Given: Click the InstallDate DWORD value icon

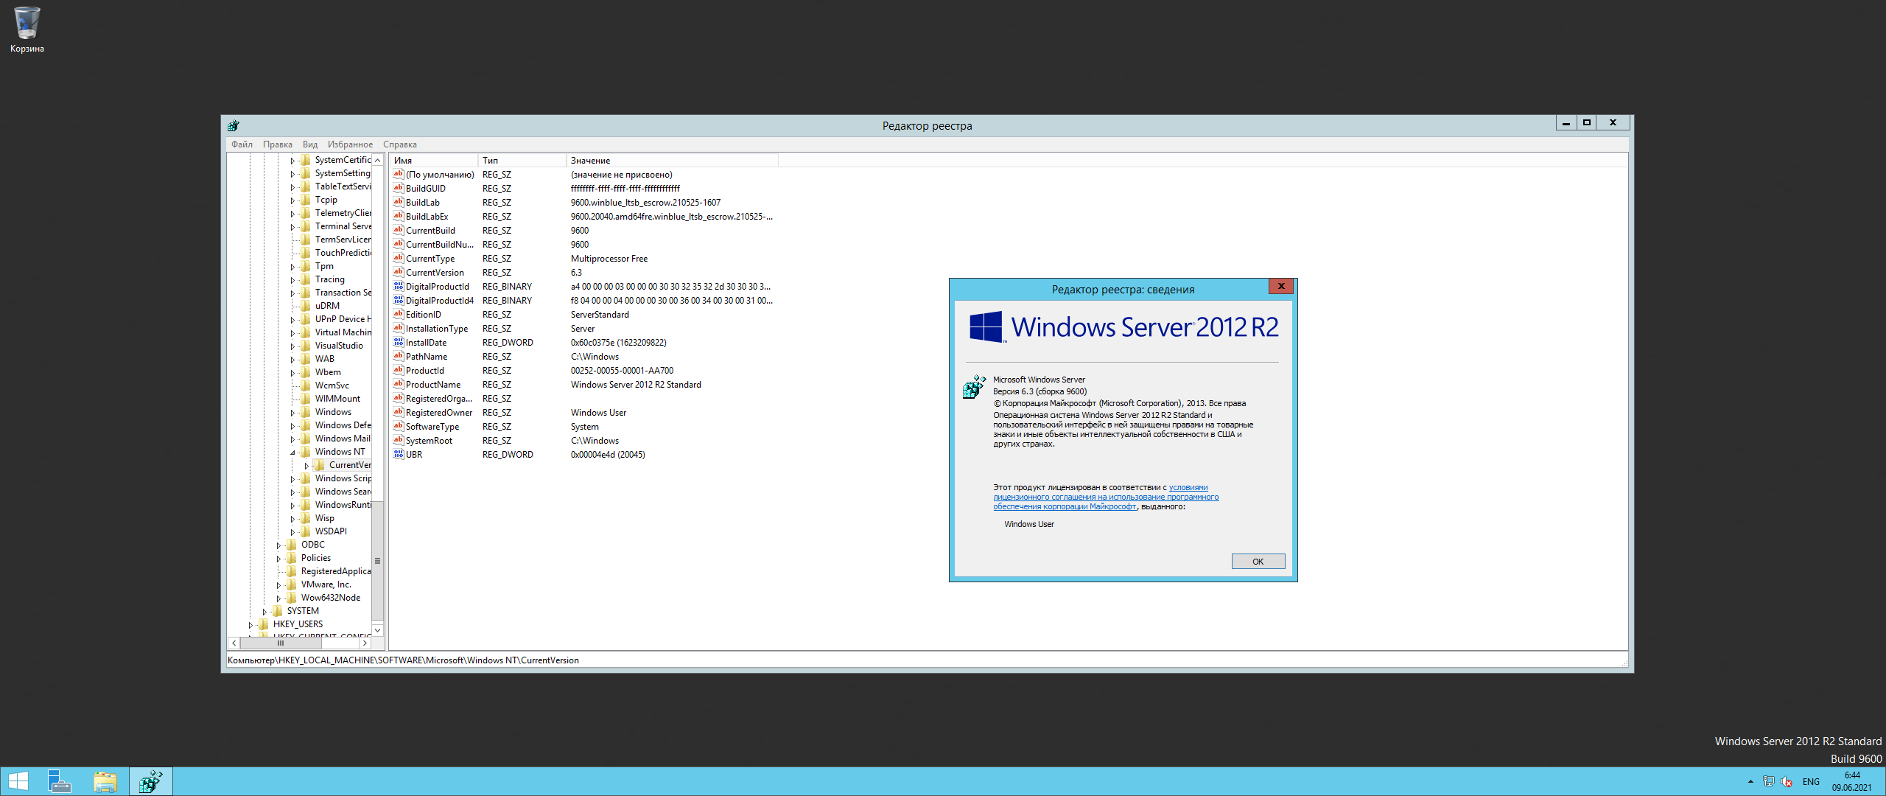Looking at the screenshot, I should pyautogui.click(x=399, y=343).
